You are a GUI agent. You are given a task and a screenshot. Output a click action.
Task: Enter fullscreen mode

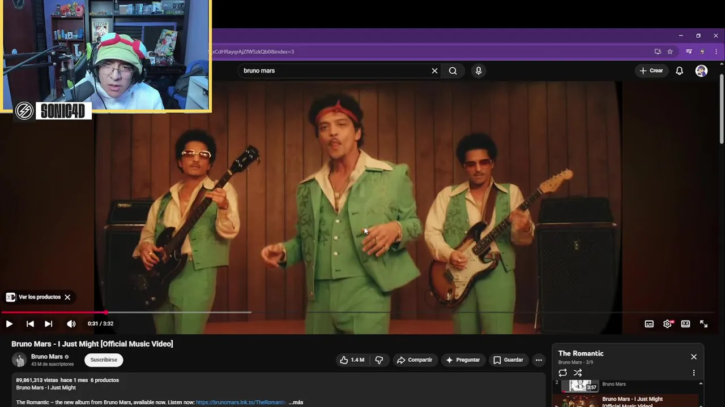pos(703,324)
